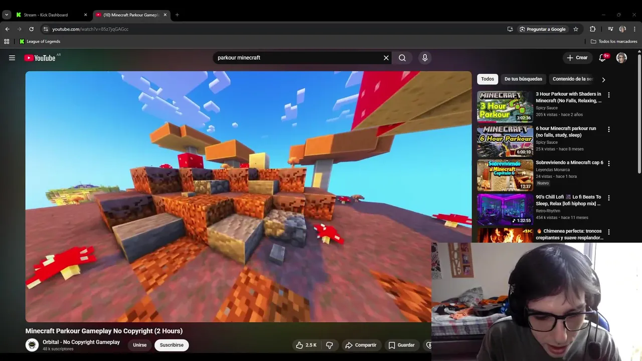Open the Chrome three-dot menu
This screenshot has width=642, height=361.
634,29
